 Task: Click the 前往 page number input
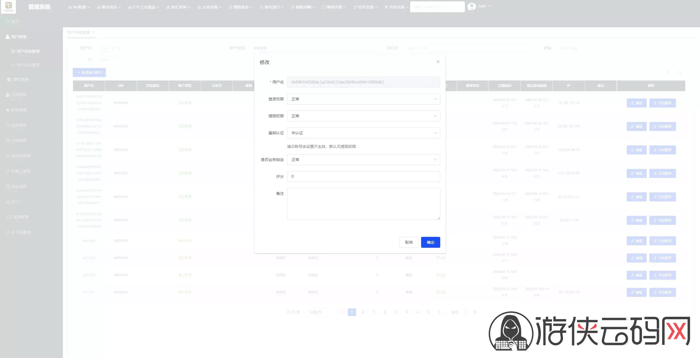pyautogui.click(x=466, y=312)
